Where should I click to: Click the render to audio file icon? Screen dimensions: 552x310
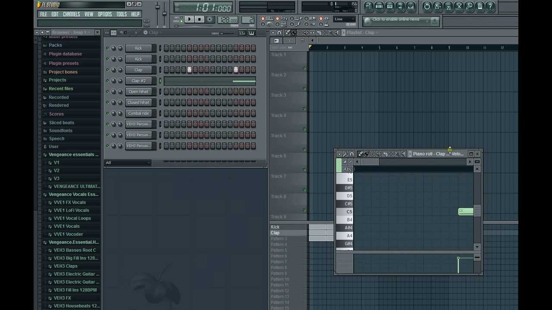point(448,6)
